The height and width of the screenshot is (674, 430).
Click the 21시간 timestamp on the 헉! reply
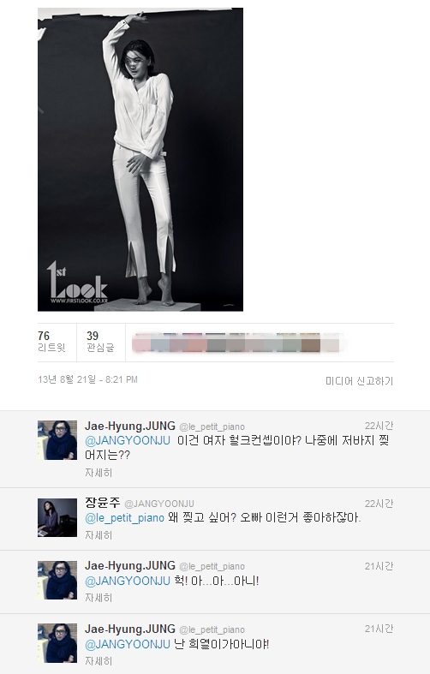379,566
